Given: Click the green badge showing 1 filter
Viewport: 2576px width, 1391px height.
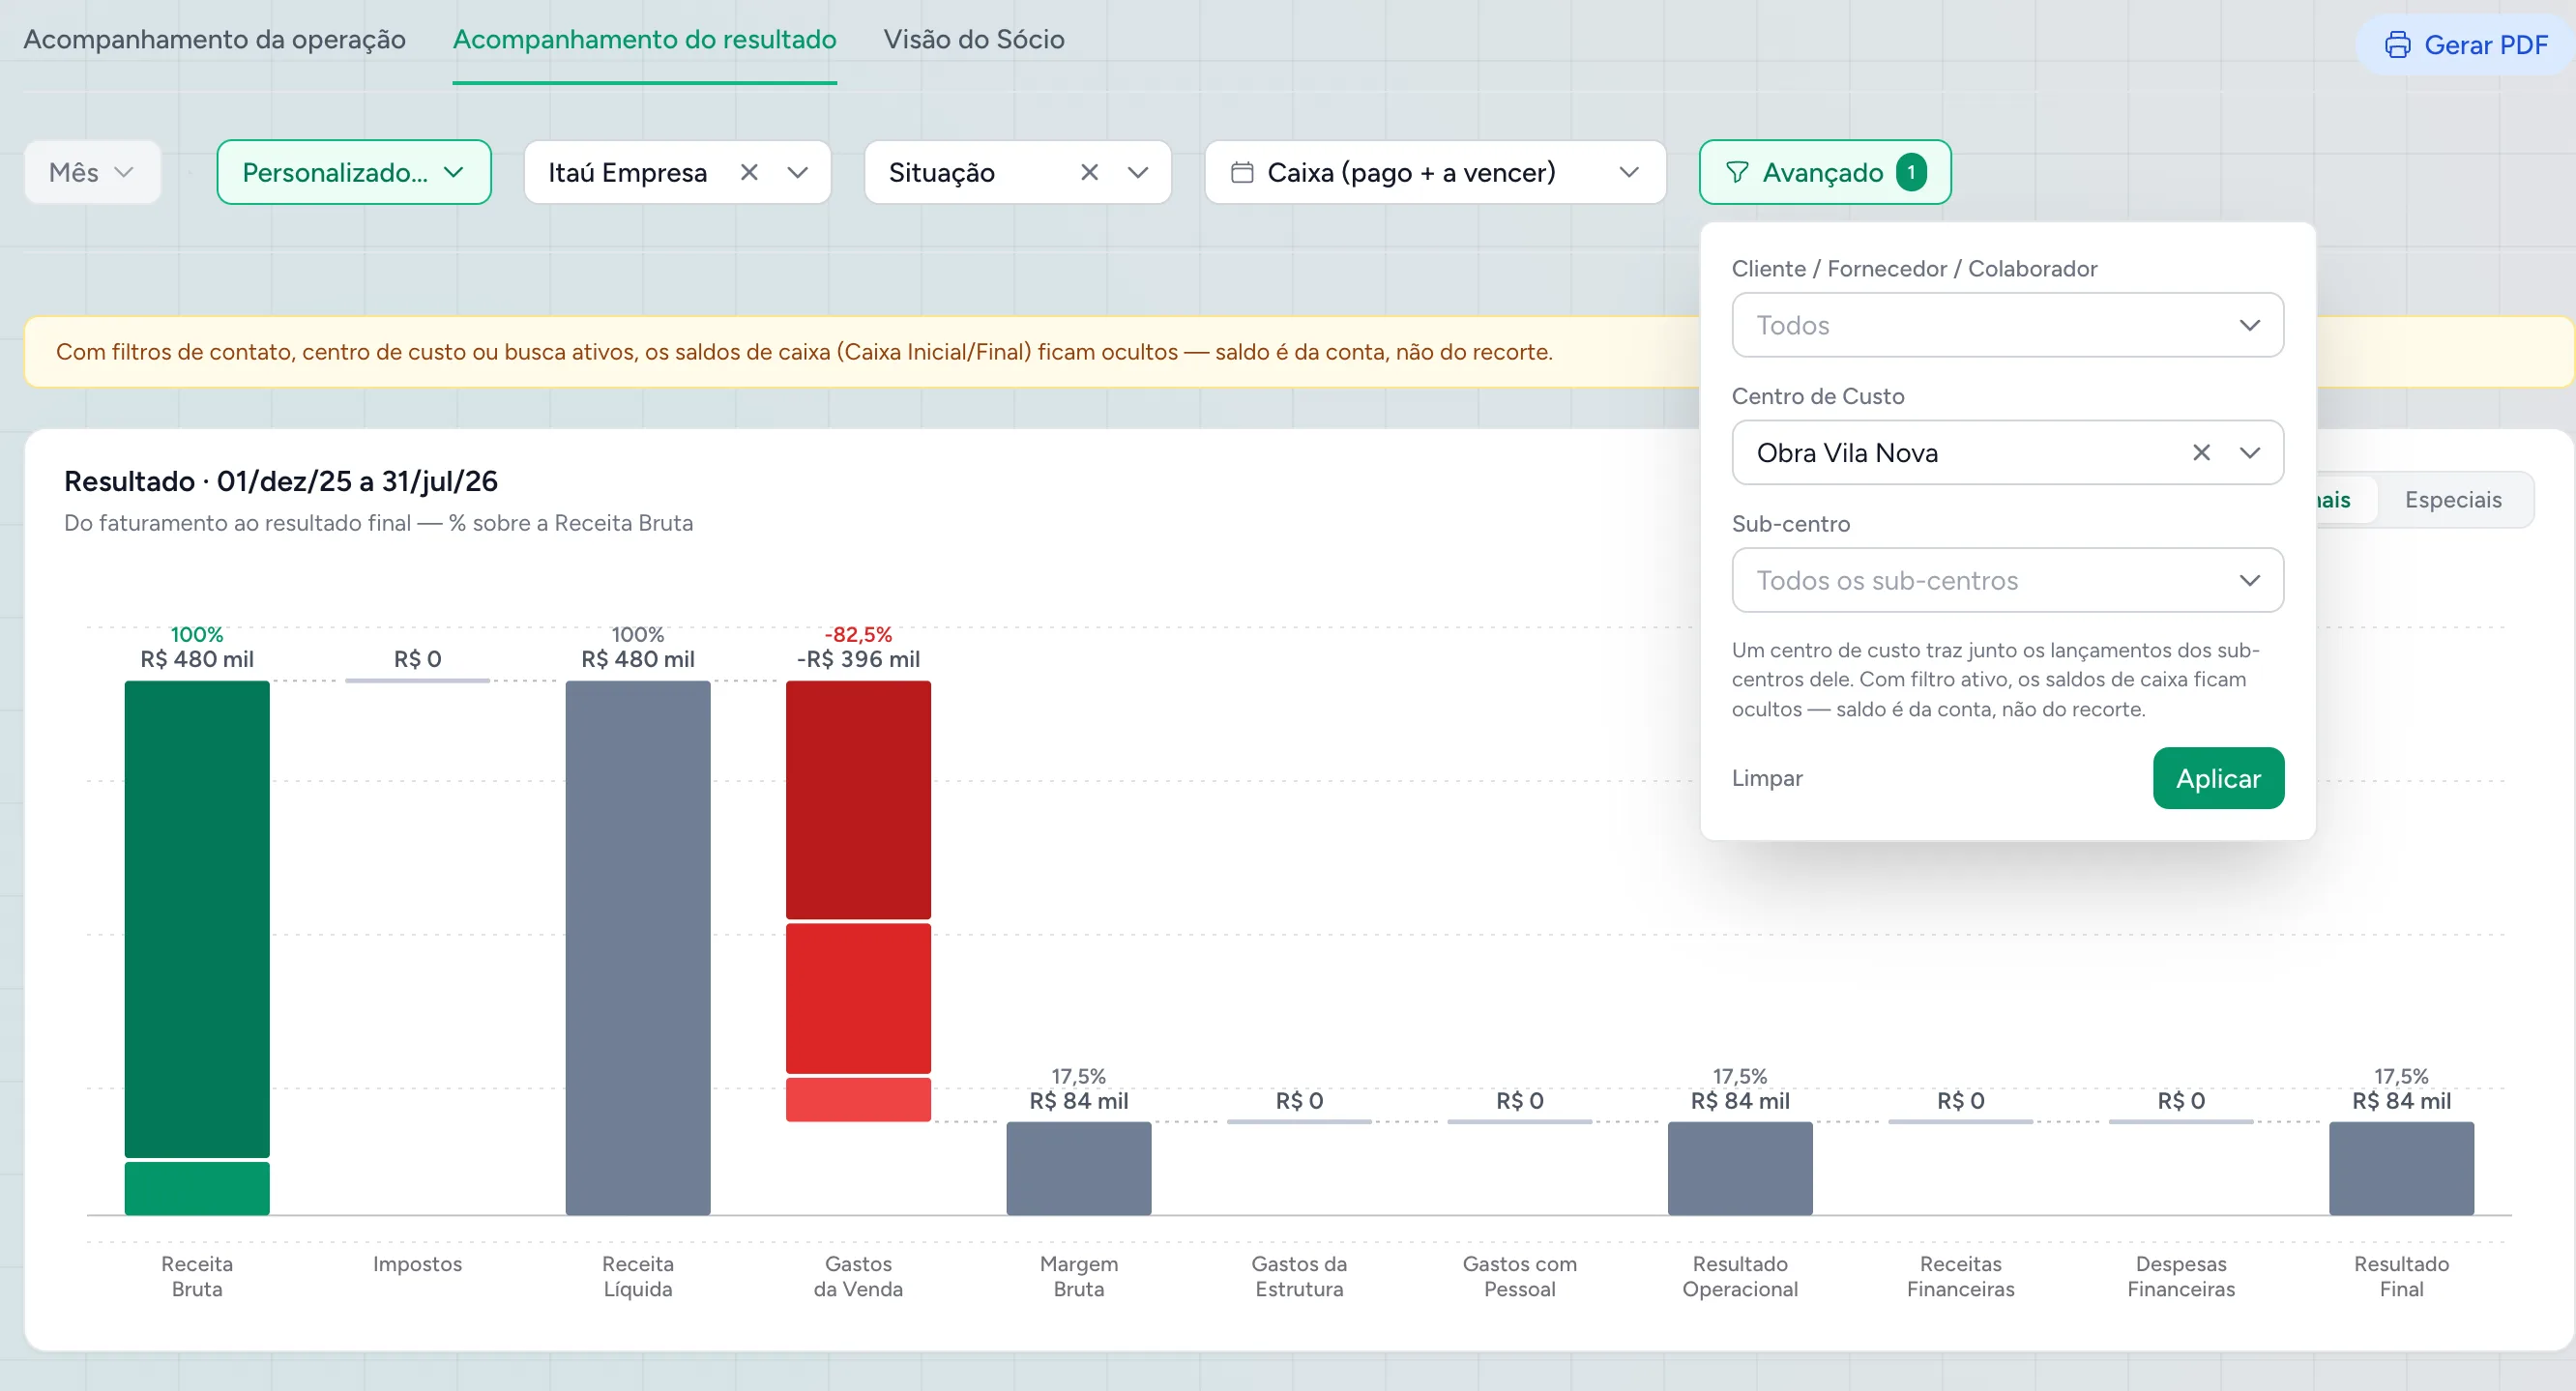Looking at the screenshot, I should coord(1911,172).
